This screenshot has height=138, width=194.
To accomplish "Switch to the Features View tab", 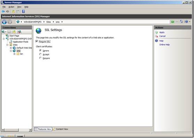I will click(43, 129).
